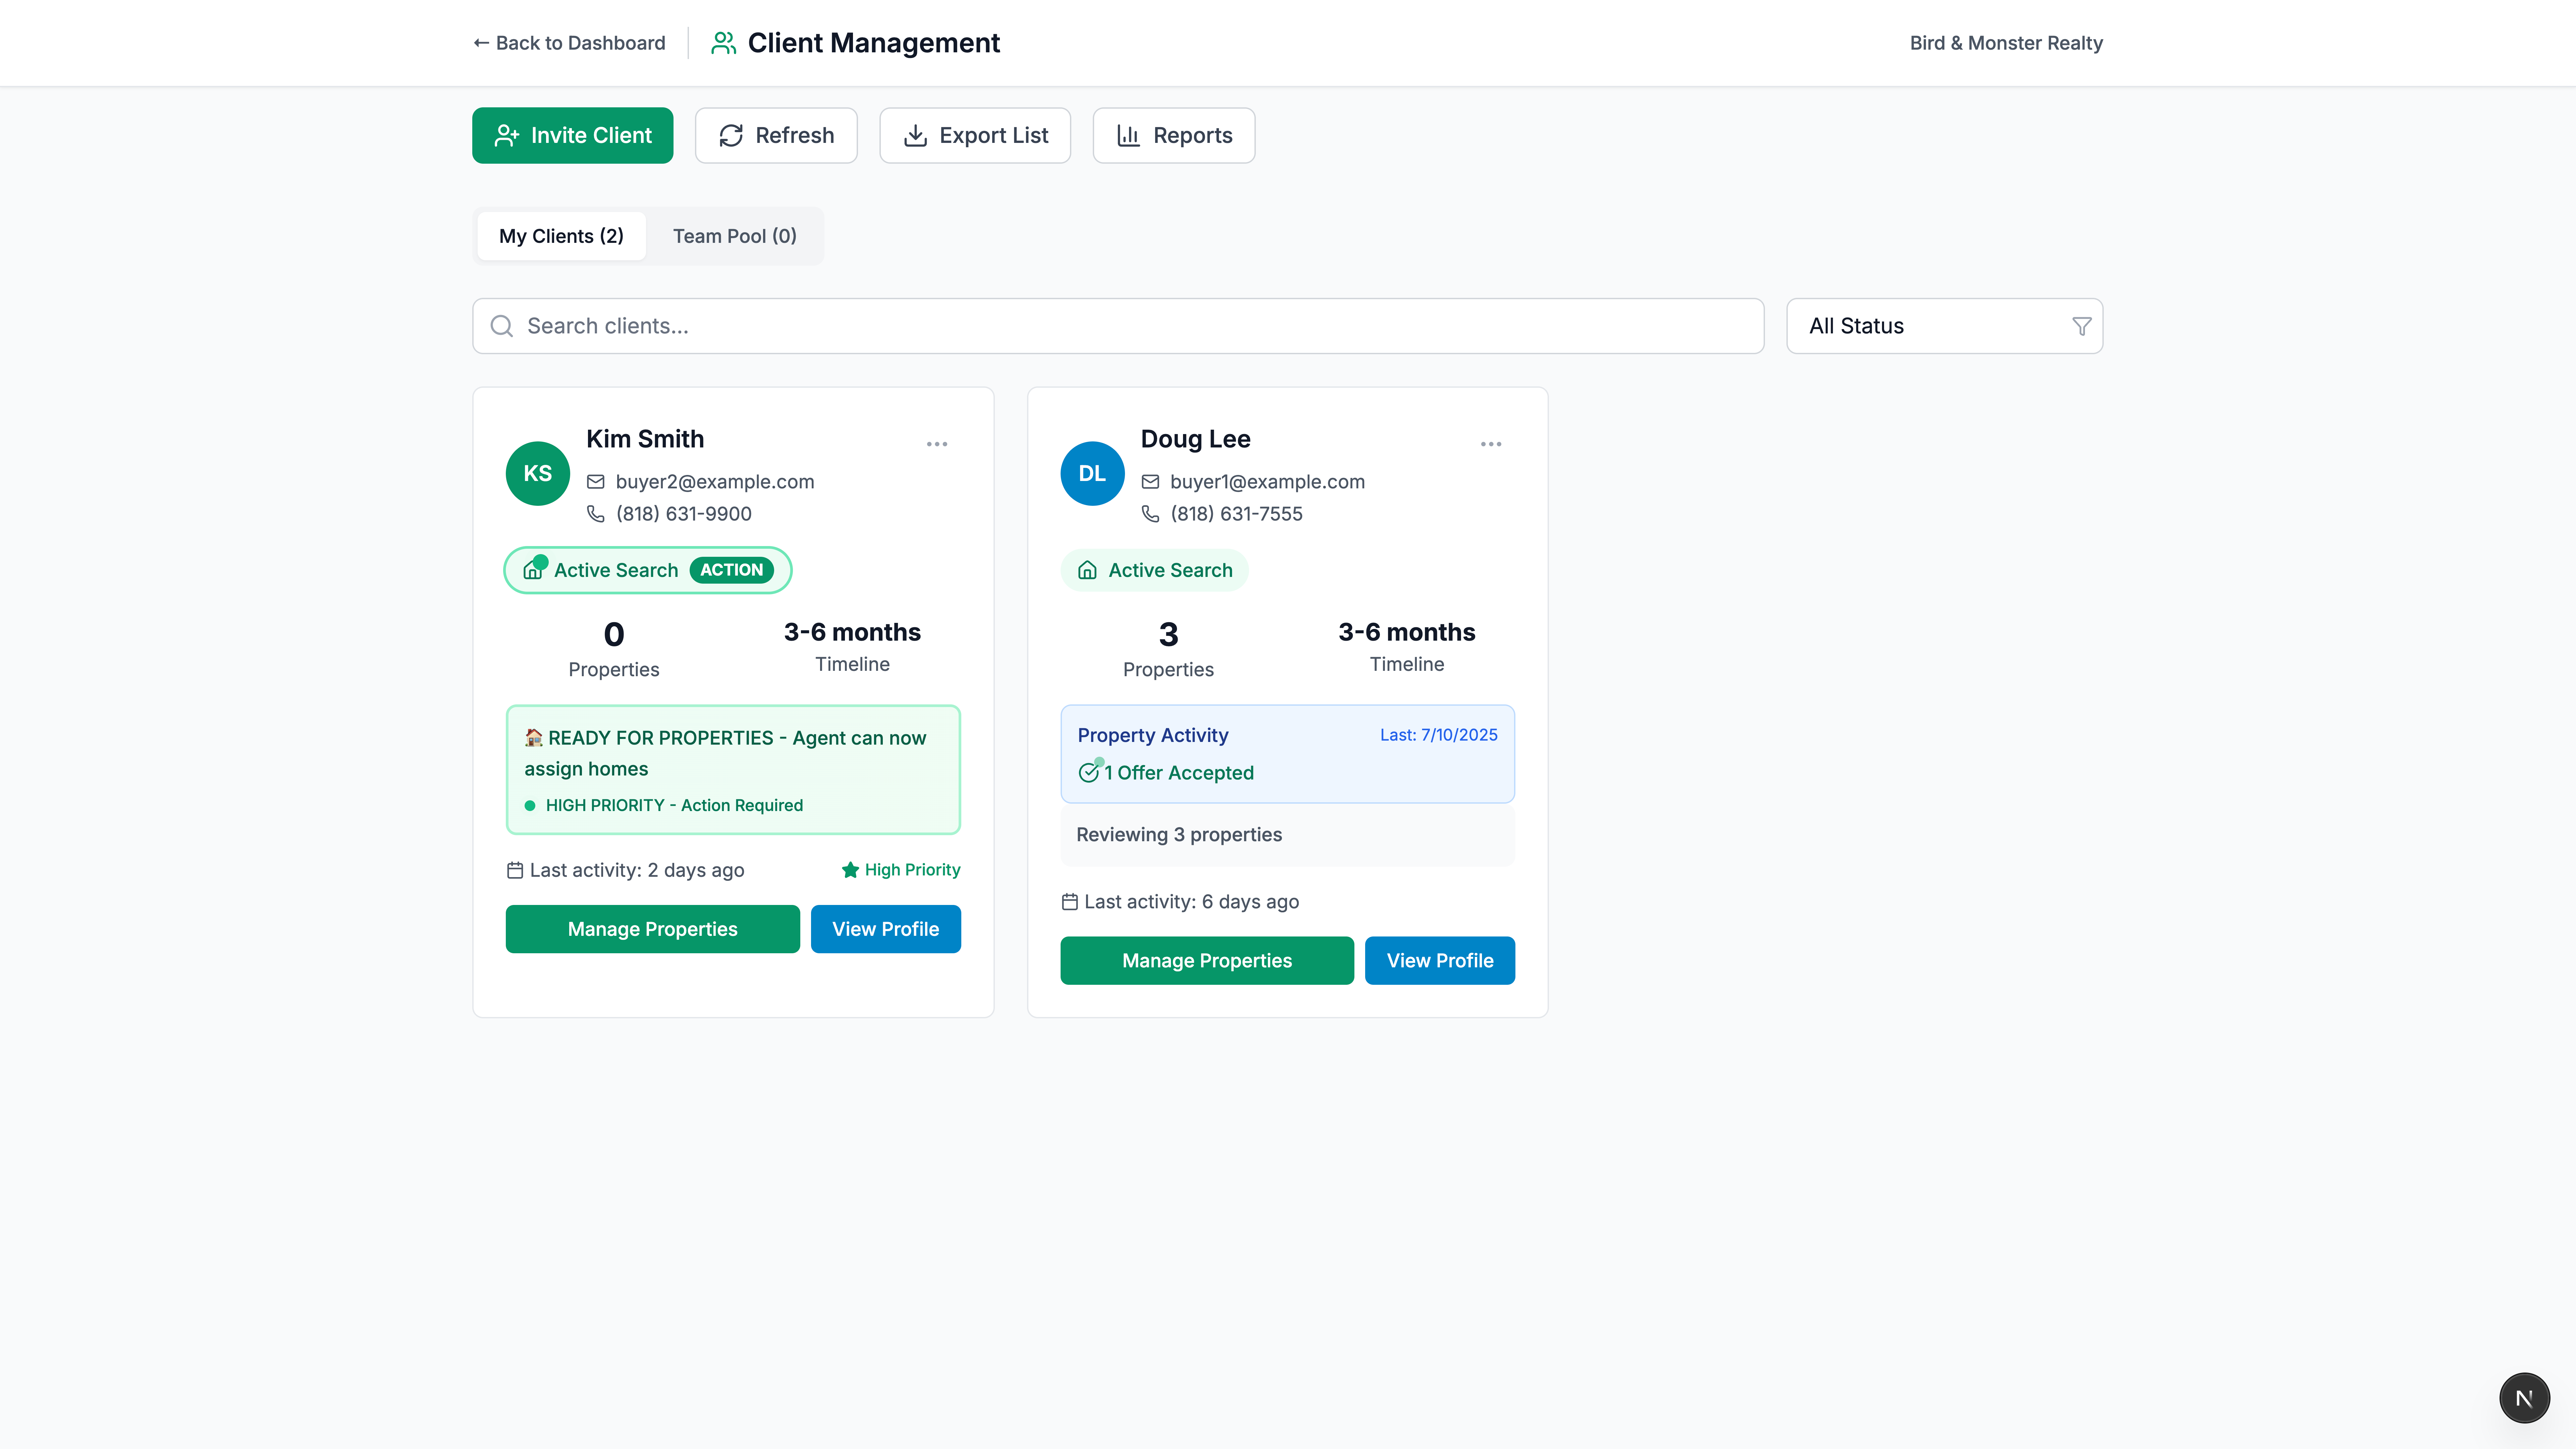
Task: Click Kim Smith's Active Search status badge
Action: pyautogui.click(x=648, y=570)
